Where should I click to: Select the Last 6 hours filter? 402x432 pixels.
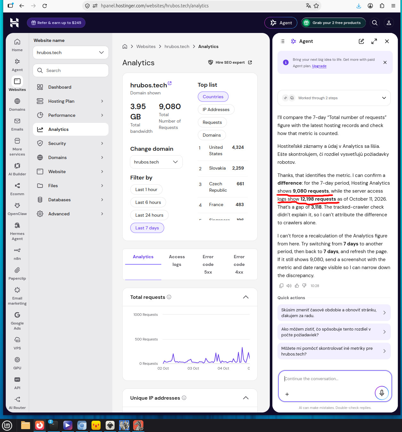148,202
